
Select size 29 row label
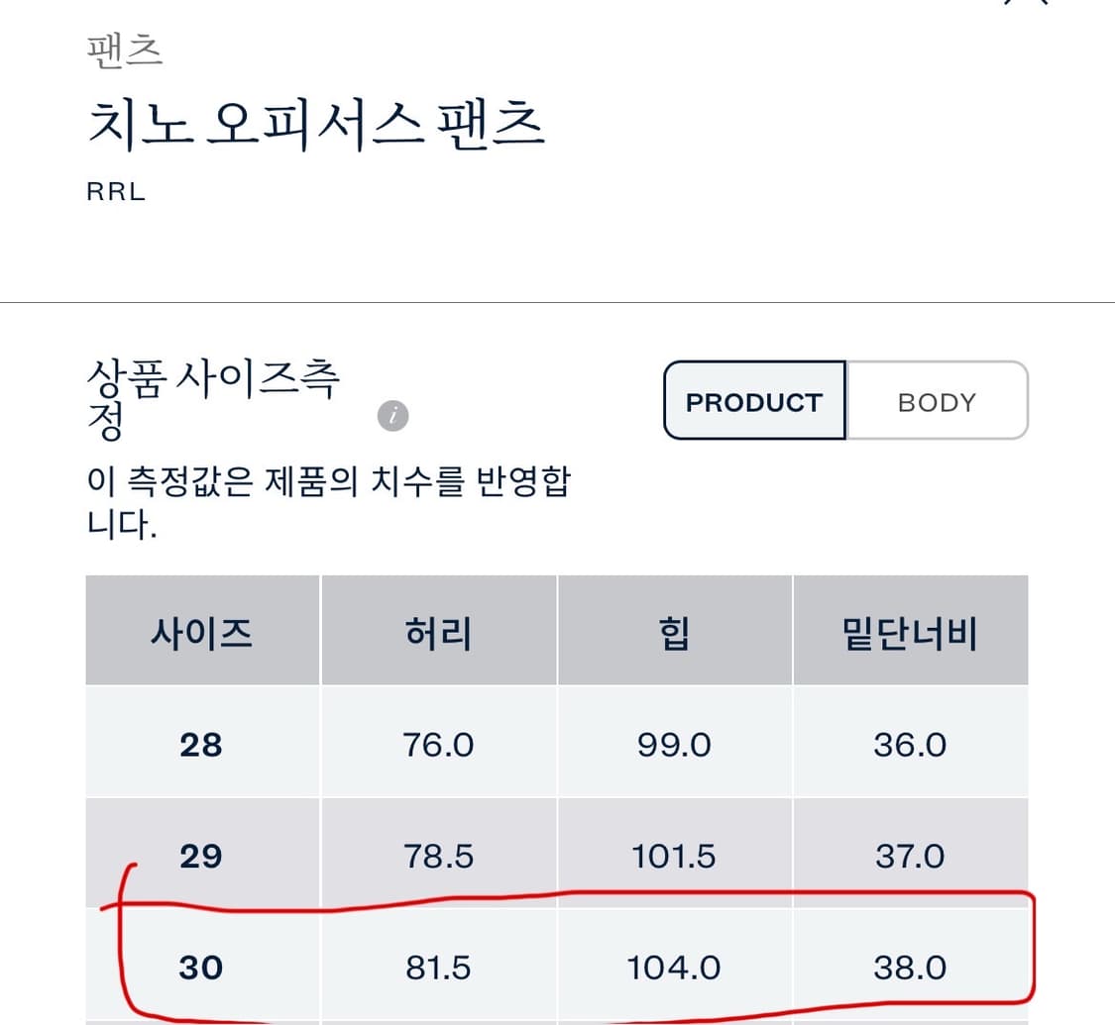201,856
